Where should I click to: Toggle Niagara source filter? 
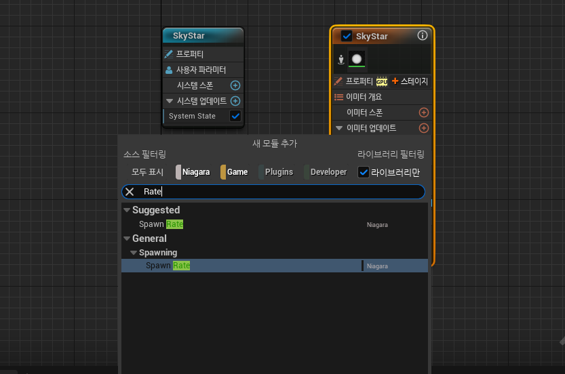(193, 172)
